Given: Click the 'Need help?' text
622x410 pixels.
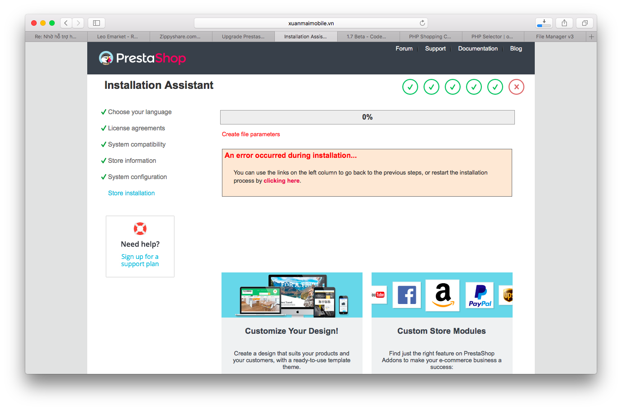Looking at the screenshot, I should point(140,244).
